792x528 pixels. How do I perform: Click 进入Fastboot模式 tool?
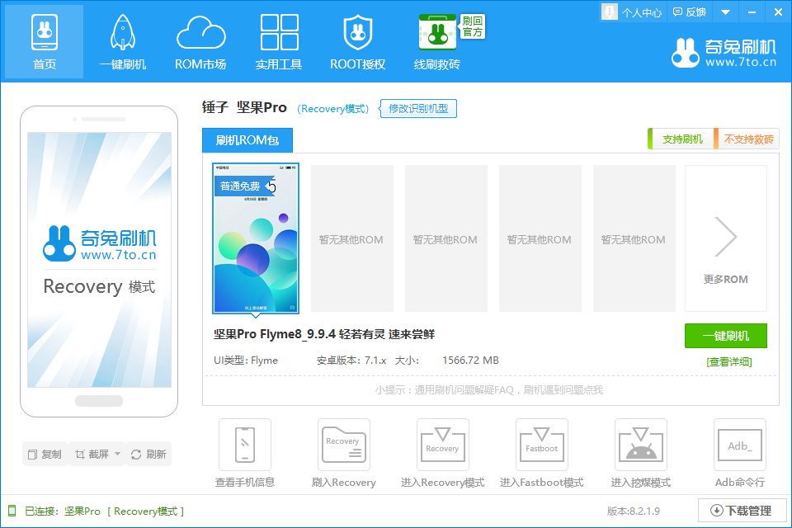point(541,453)
